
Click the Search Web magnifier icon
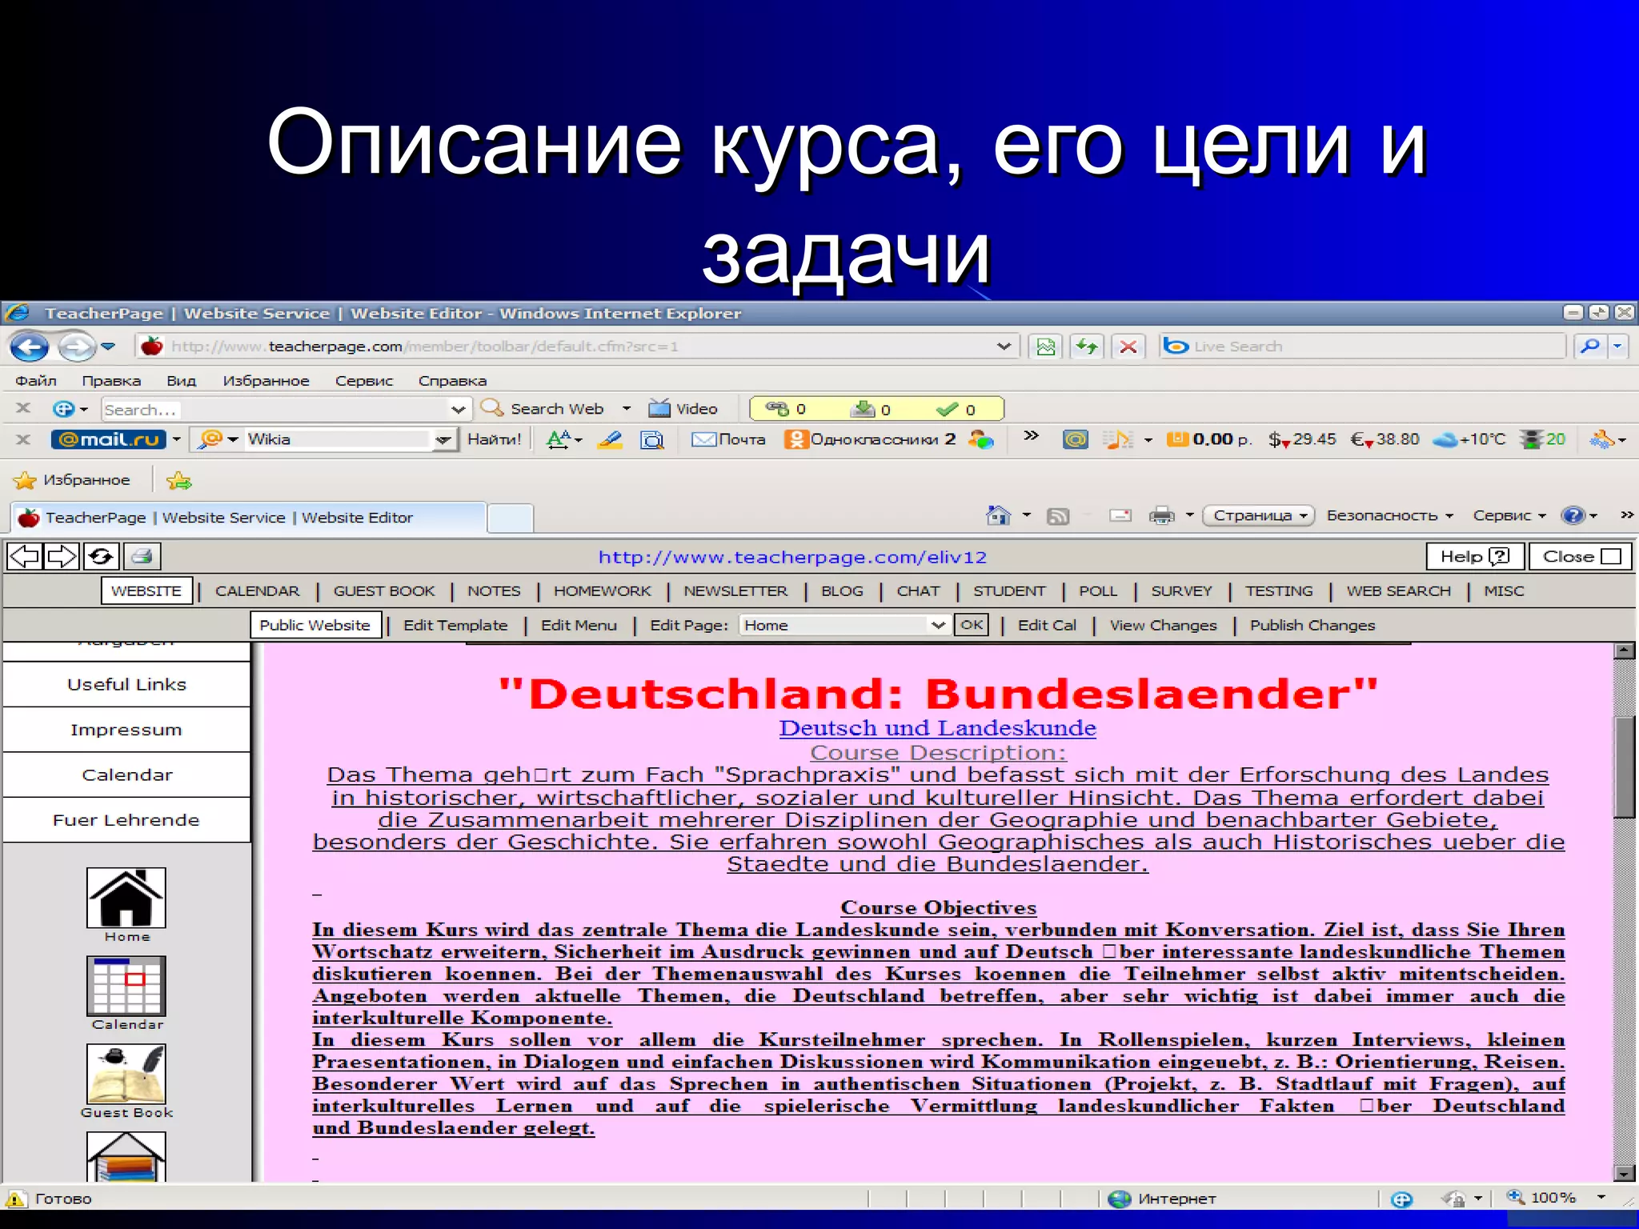tap(491, 408)
